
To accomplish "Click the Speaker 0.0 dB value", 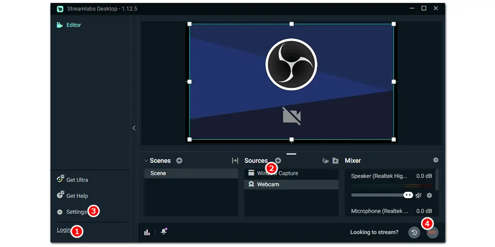I will (424, 176).
